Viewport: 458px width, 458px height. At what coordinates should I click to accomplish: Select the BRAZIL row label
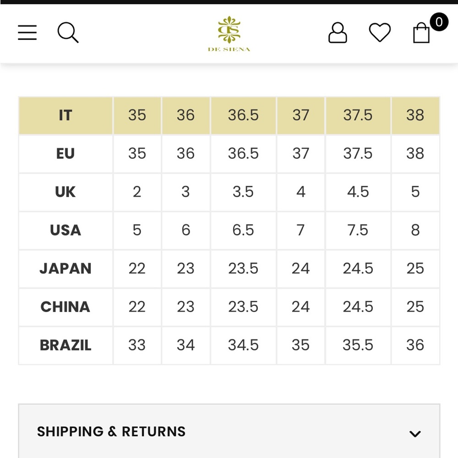[65, 345]
